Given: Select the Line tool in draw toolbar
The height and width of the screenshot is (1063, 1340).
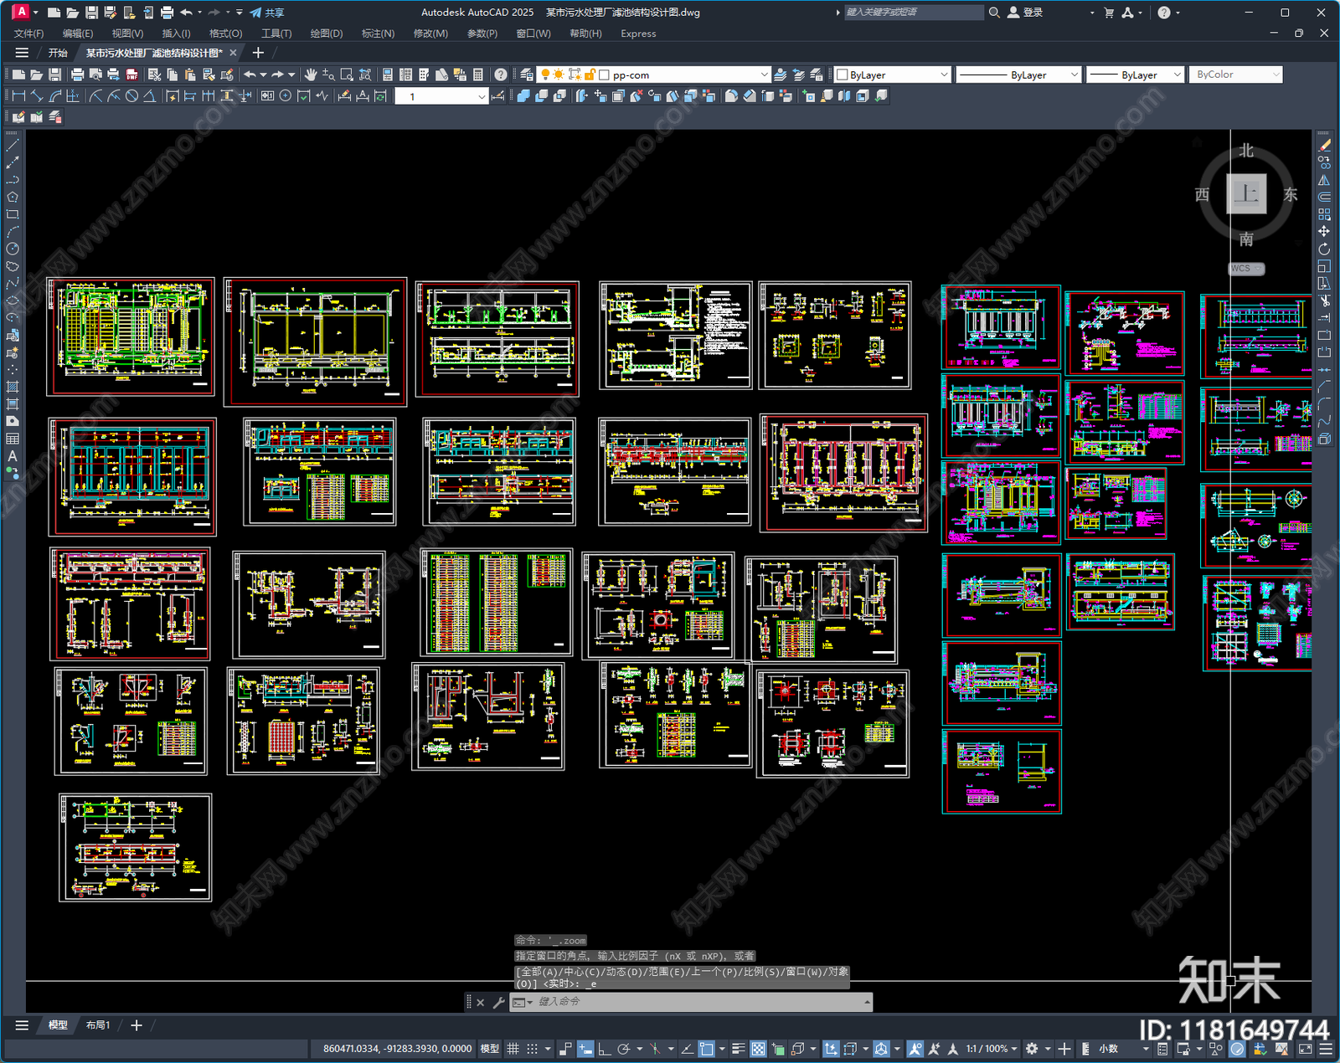Looking at the screenshot, I should pos(12,146).
